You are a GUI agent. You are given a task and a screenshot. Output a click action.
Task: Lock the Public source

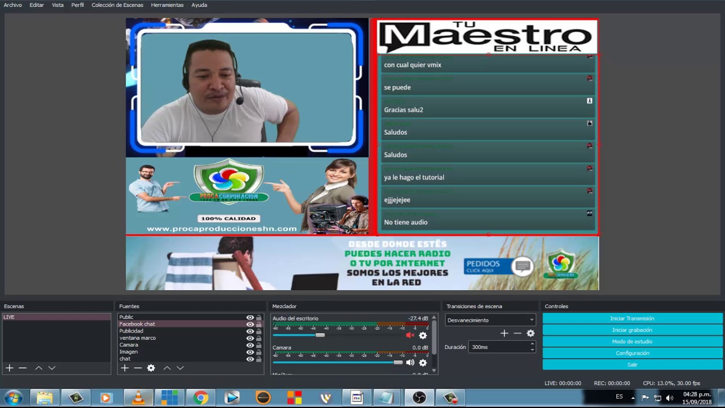click(259, 317)
